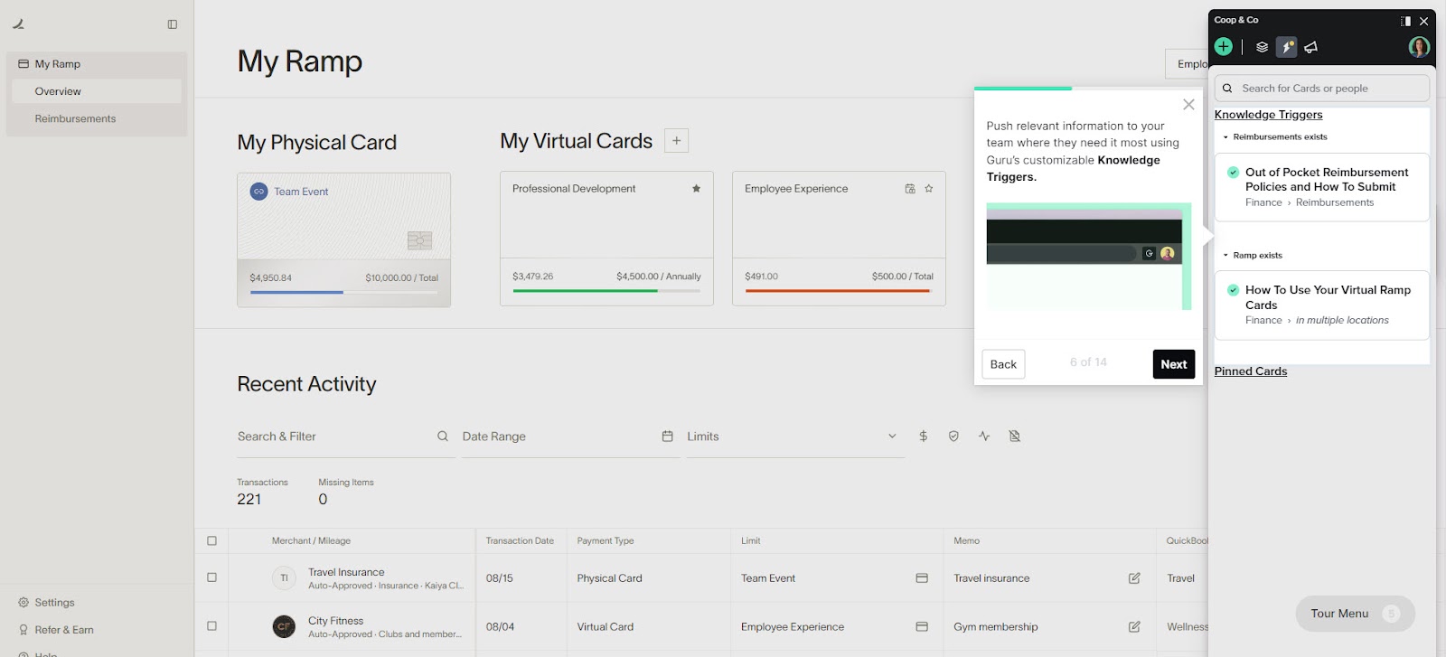
Task: Go to Overview in the sidebar
Action: (97, 91)
